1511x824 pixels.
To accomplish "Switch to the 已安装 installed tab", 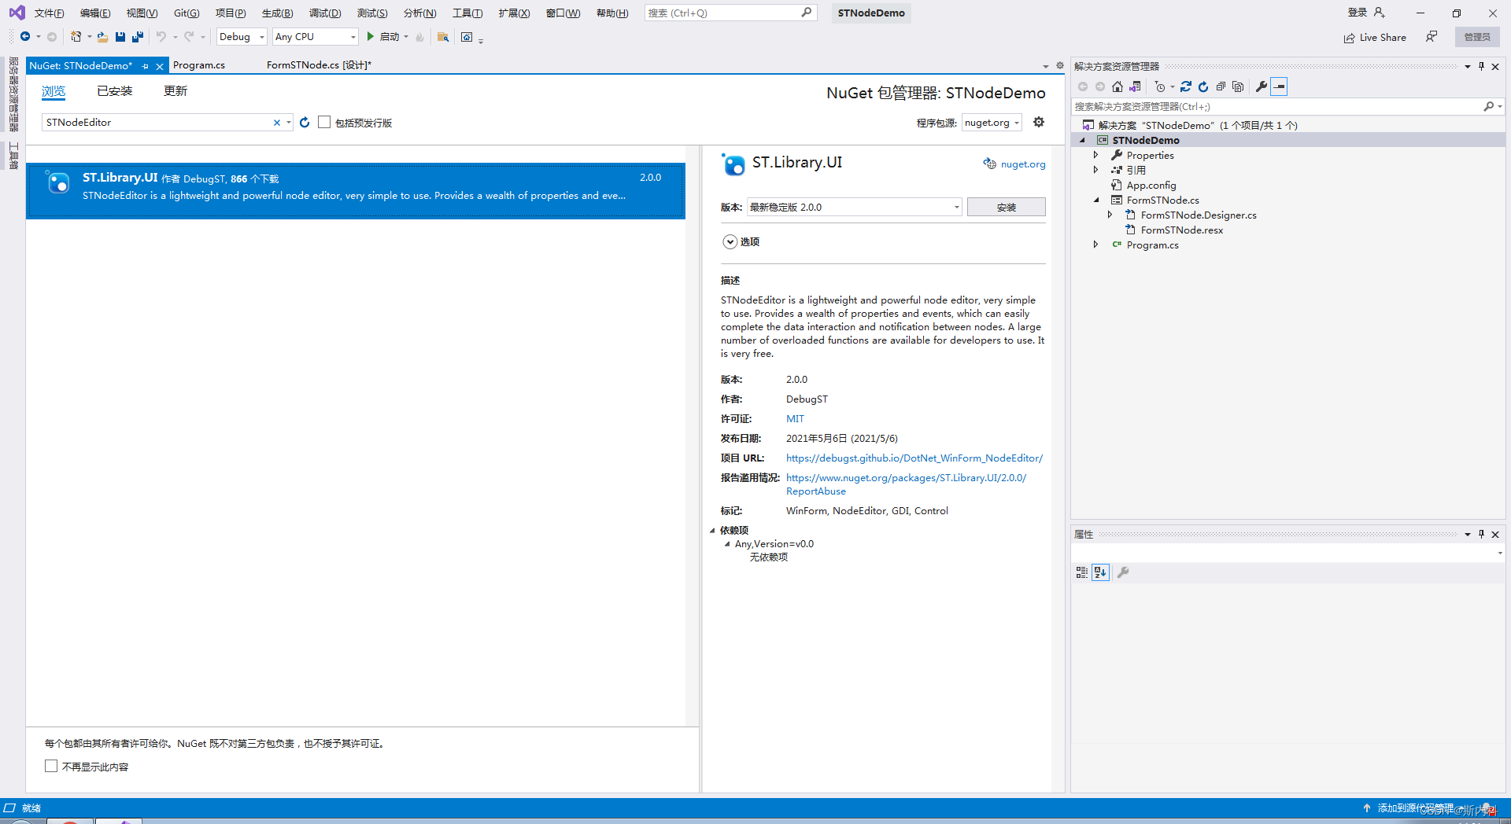I will tap(114, 91).
